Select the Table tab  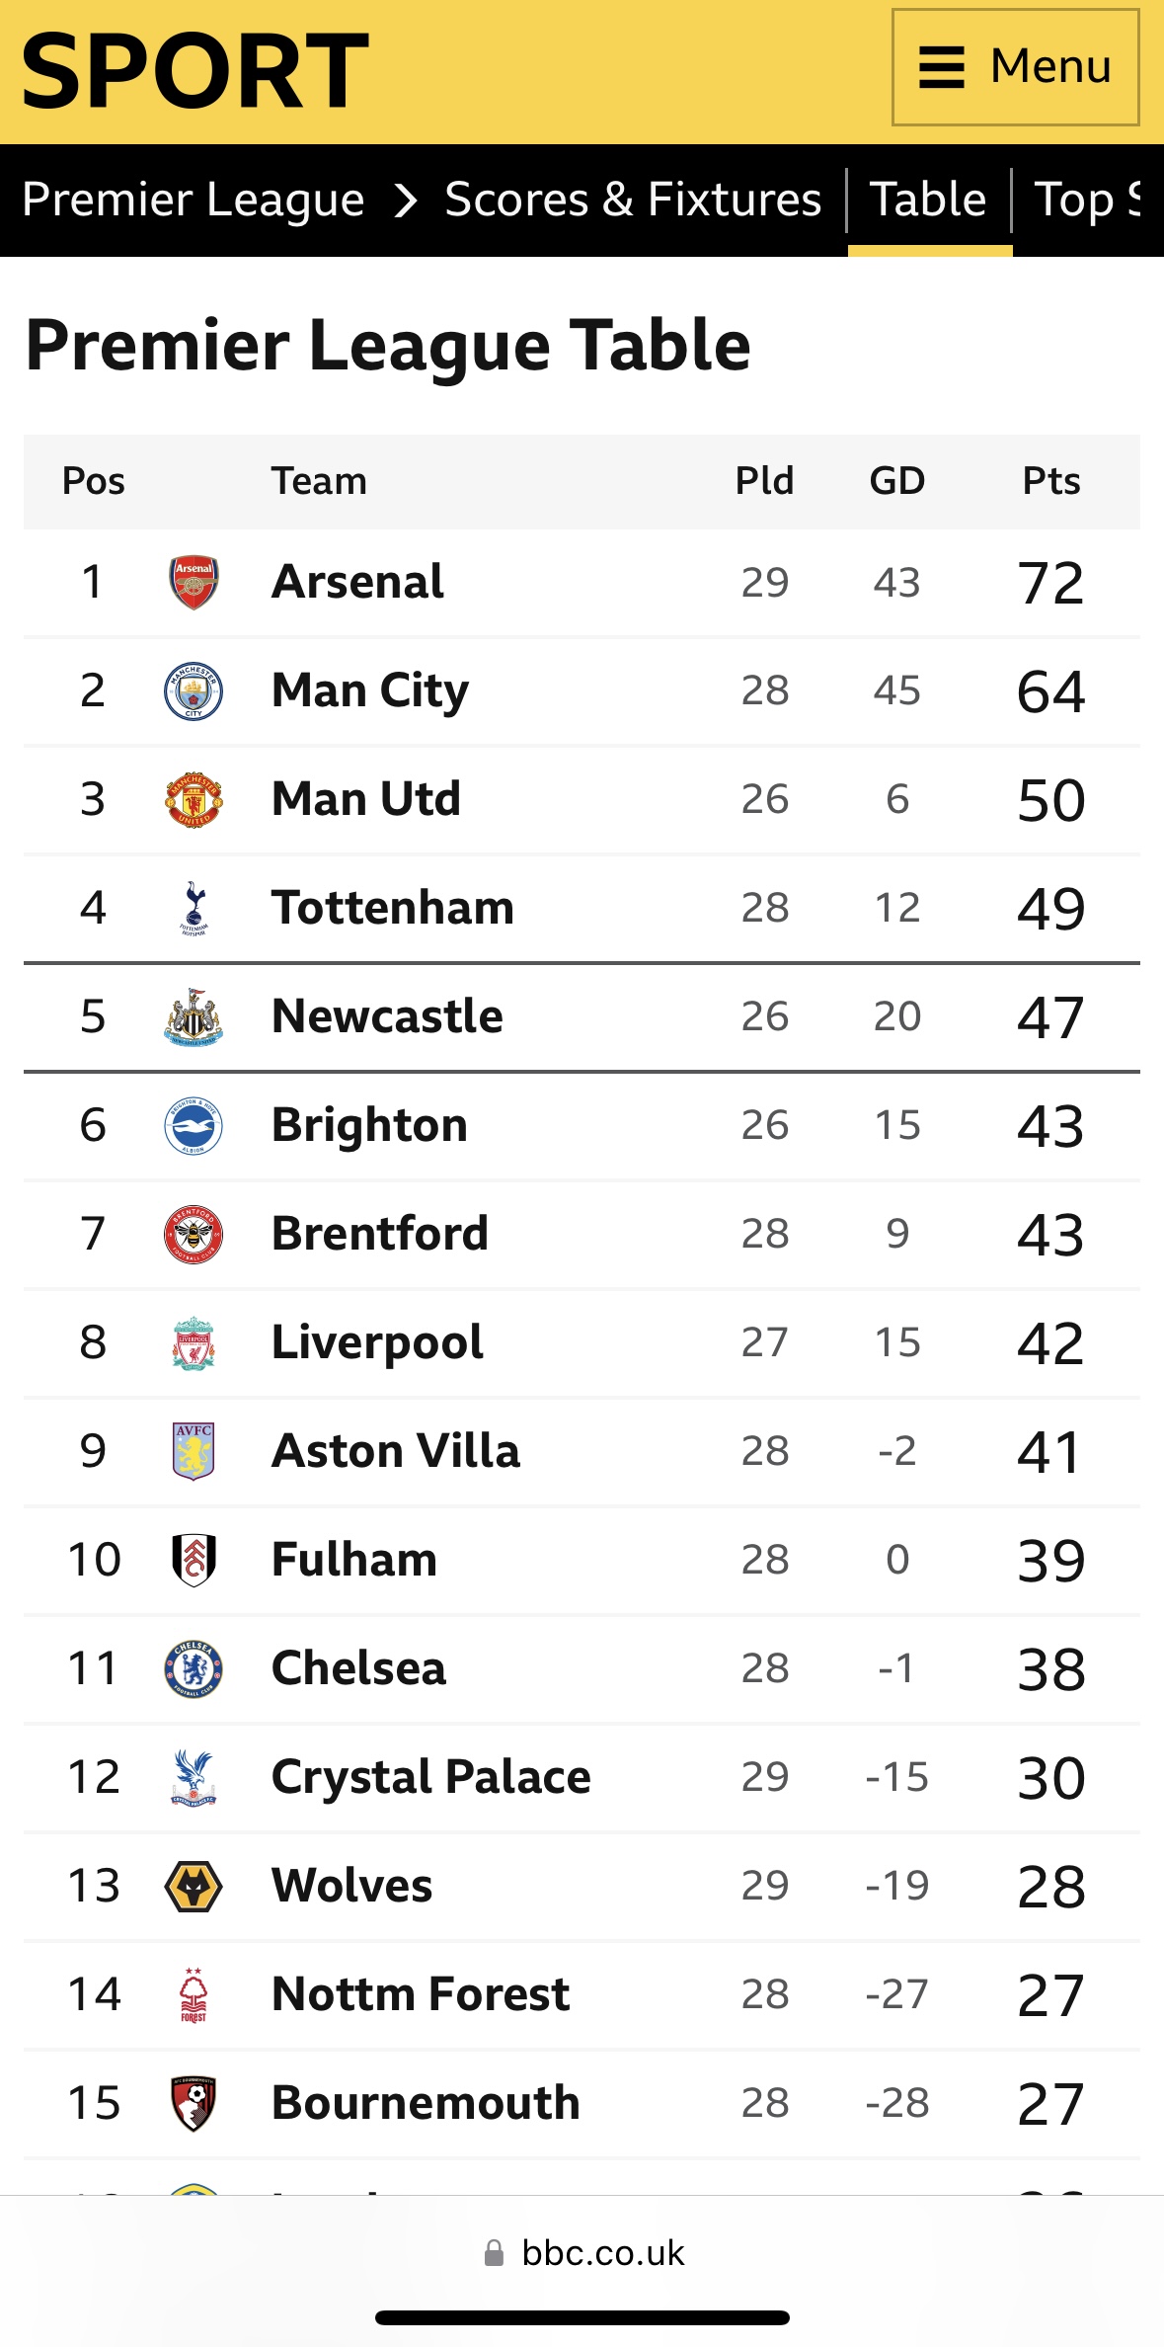tap(929, 202)
